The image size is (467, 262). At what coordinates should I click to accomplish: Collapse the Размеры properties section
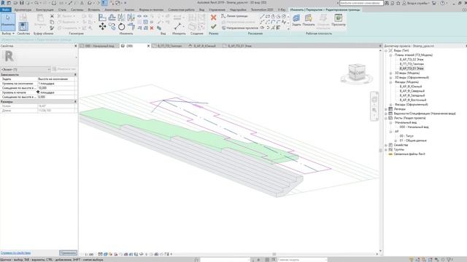point(75,102)
